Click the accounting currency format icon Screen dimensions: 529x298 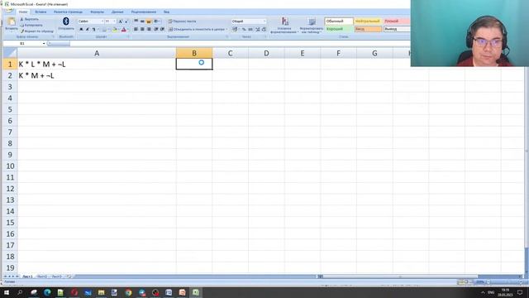point(235,30)
